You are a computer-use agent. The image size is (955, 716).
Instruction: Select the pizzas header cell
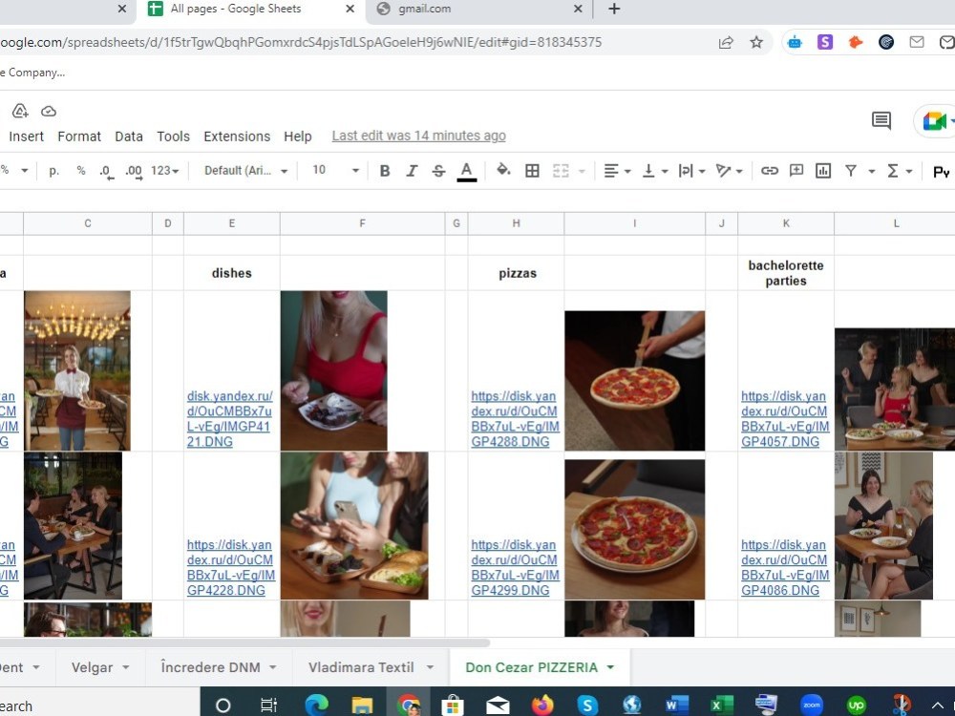point(517,273)
